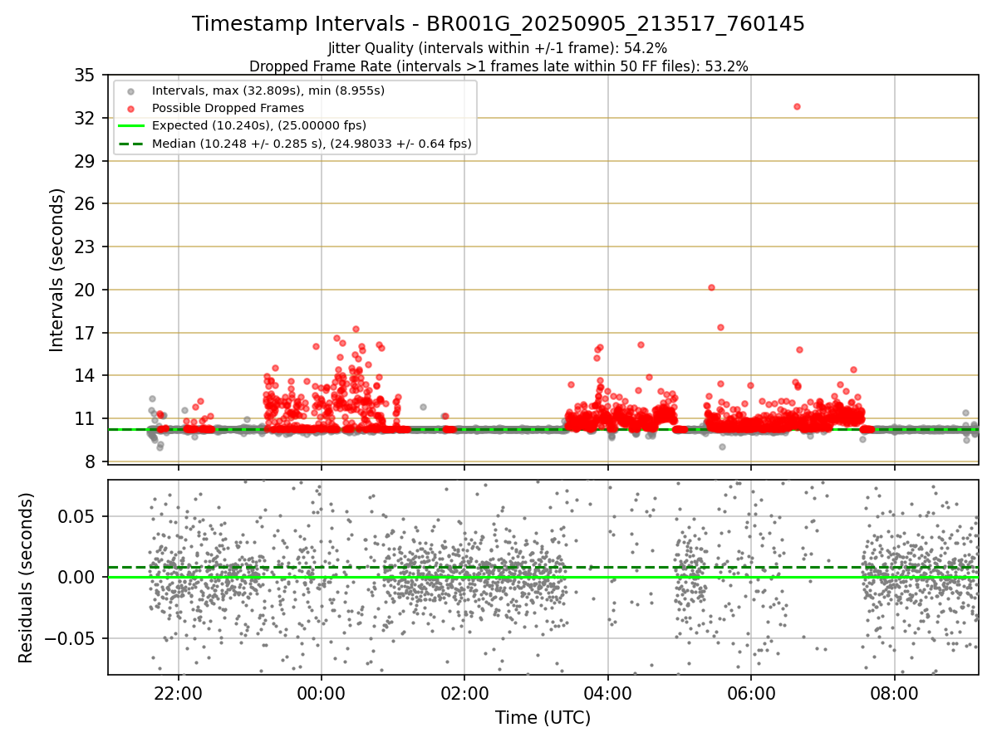
Task: Click the '32' y-axis tick label
Action: point(85,118)
